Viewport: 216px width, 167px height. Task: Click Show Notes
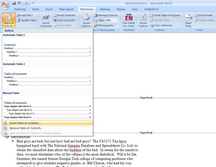[x=63, y=25]
